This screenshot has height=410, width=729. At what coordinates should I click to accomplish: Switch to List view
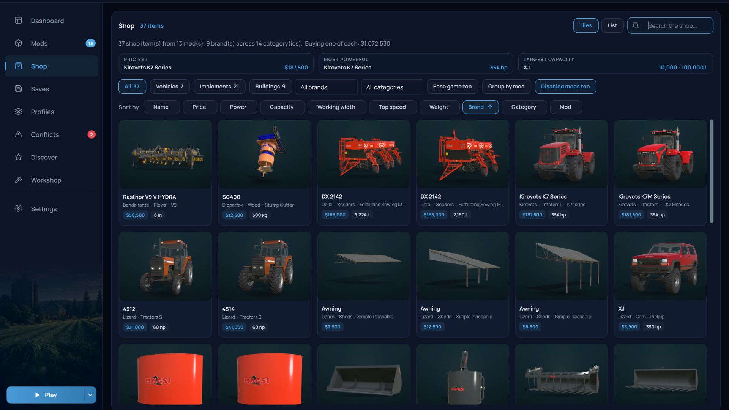[x=612, y=25]
